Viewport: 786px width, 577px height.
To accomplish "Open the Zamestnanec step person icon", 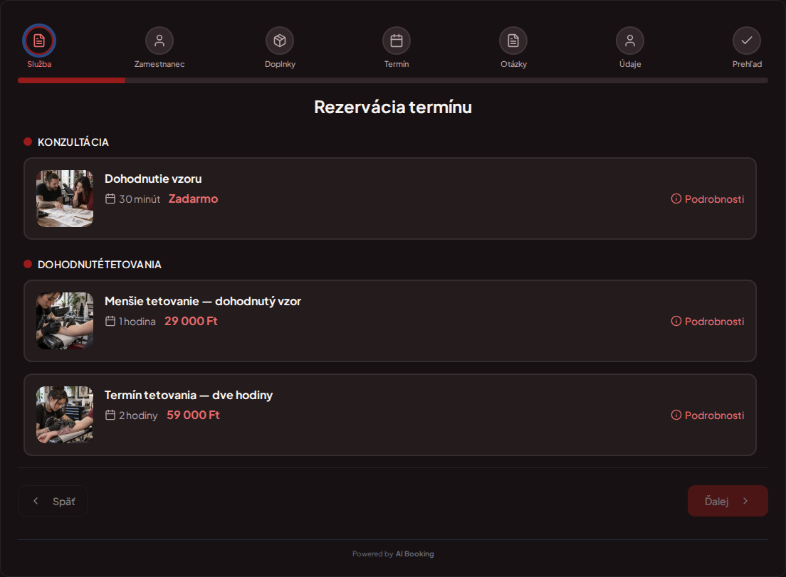I will pos(159,41).
